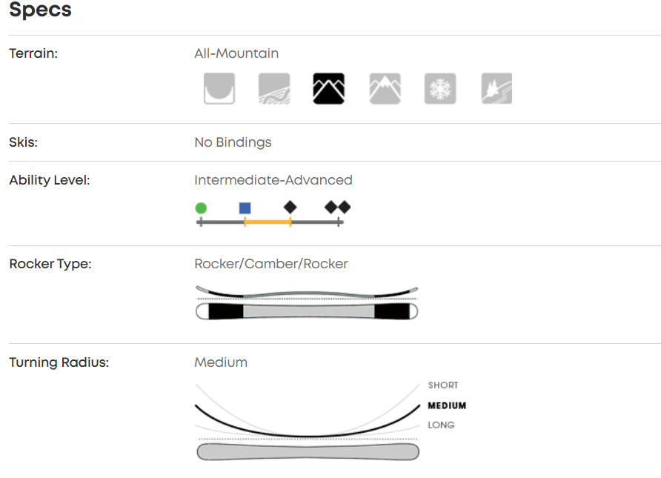Click the No Bindings value

[x=233, y=142]
